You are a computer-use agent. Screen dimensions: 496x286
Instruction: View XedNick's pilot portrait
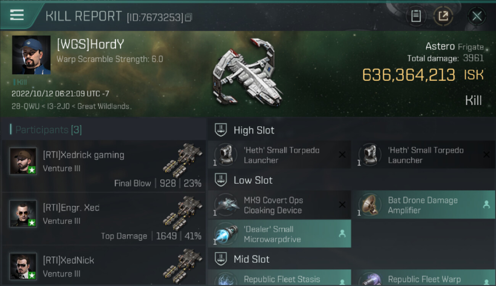(x=23, y=267)
